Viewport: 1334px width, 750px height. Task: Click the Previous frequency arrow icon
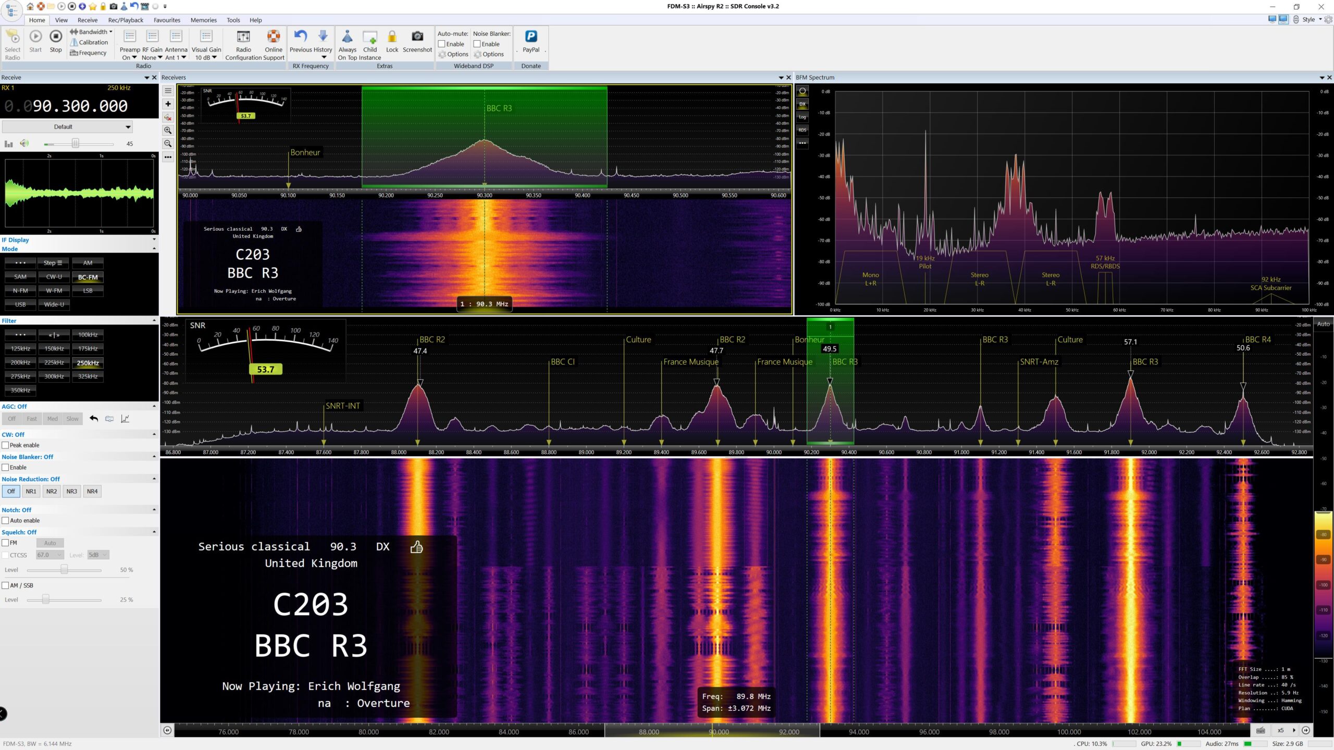click(x=300, y=36)
